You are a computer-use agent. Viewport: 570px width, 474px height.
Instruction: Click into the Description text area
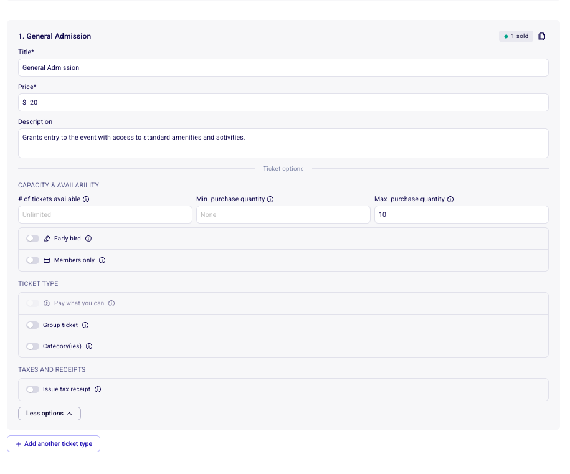click(283, 143)
